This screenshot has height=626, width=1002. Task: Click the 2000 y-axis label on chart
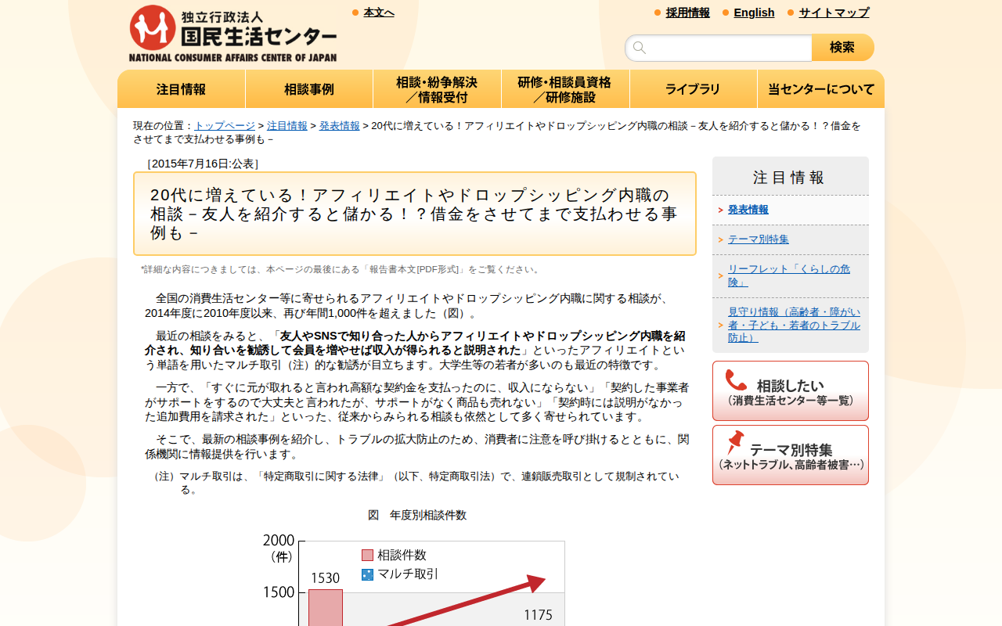279,540
